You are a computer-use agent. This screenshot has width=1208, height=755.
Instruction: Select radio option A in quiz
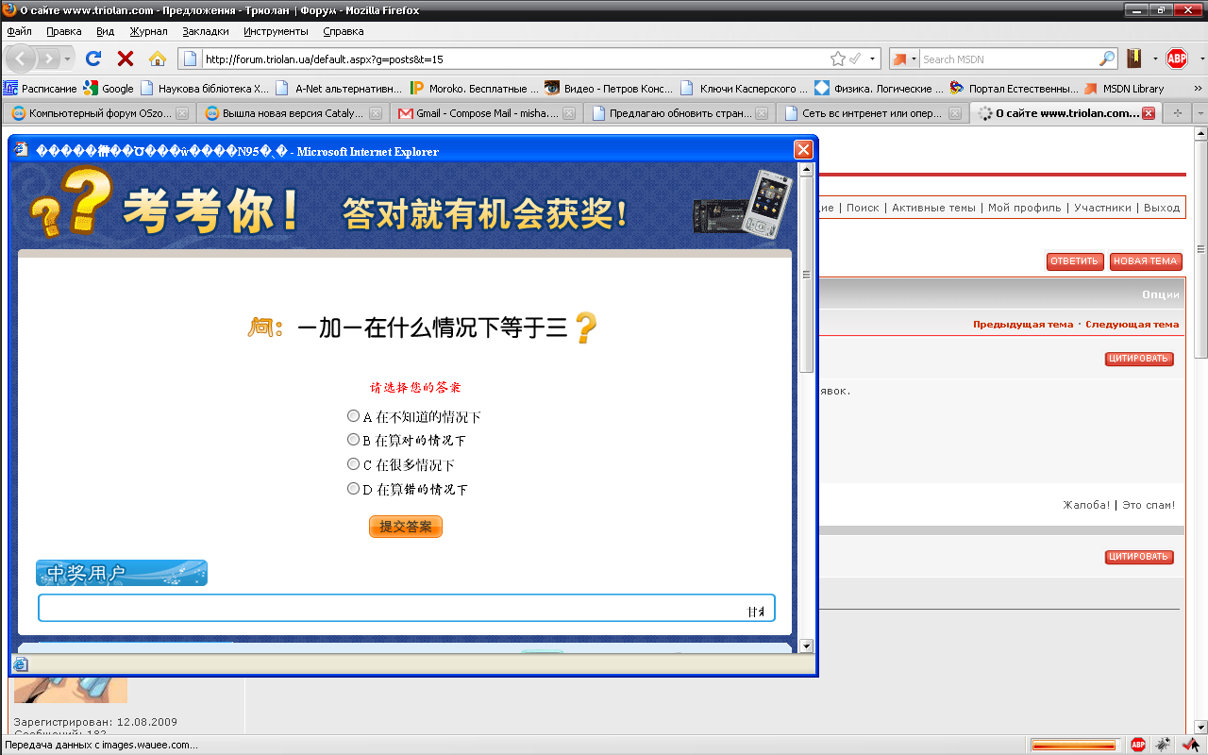point(354,416)
